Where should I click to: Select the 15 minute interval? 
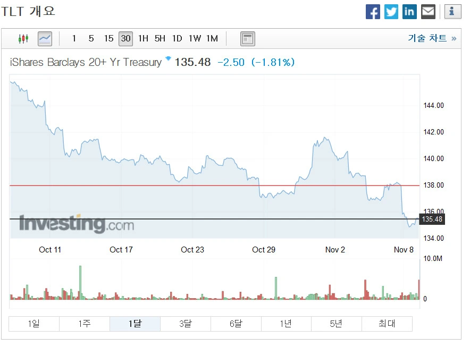coord(108,39)
